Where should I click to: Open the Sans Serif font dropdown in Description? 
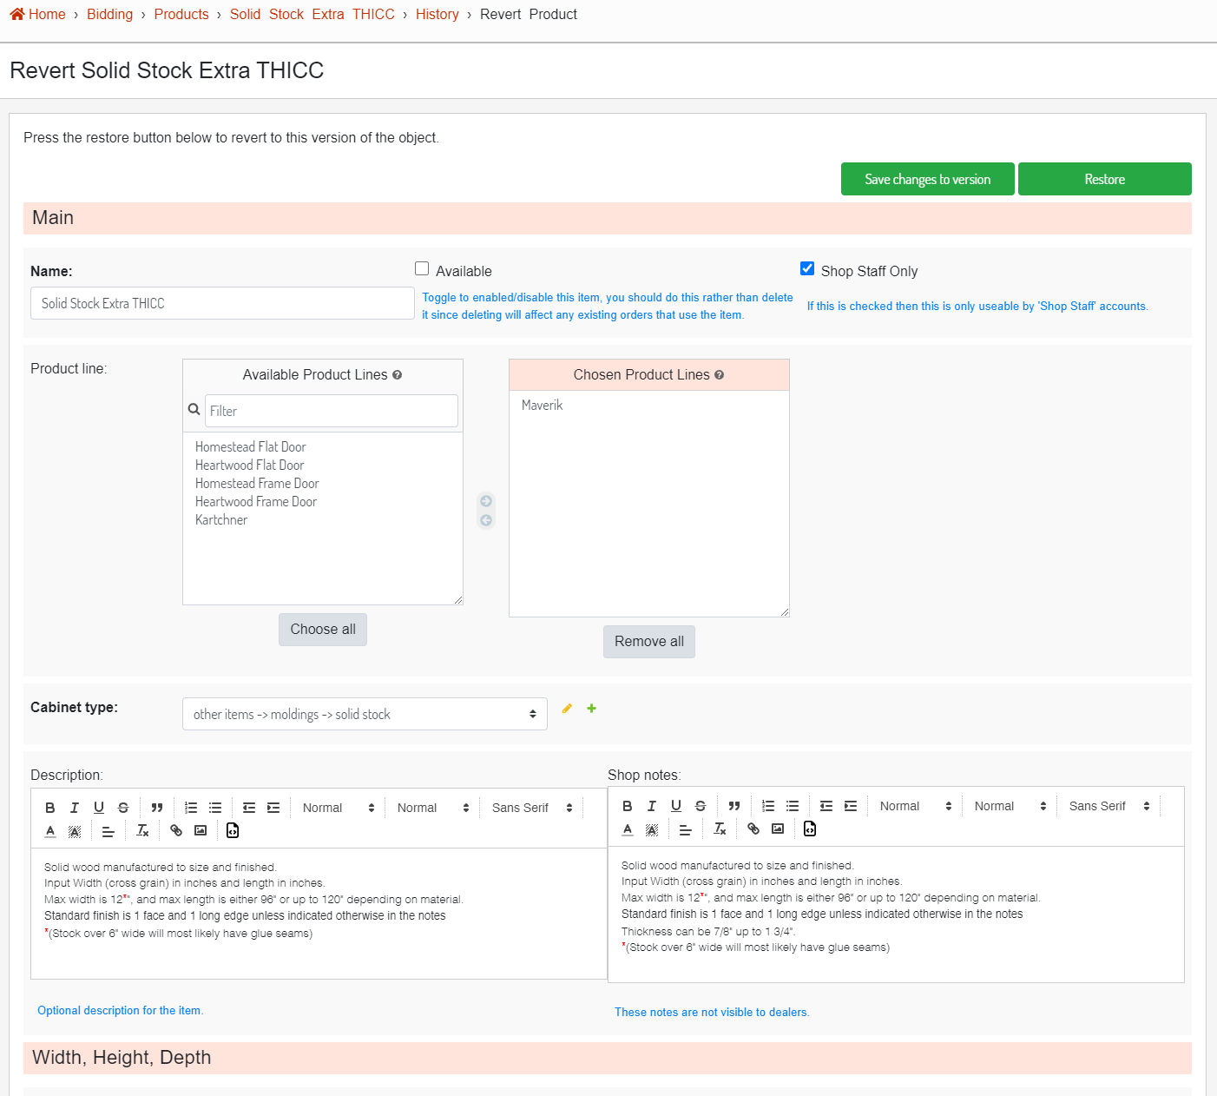pos(531,808)
